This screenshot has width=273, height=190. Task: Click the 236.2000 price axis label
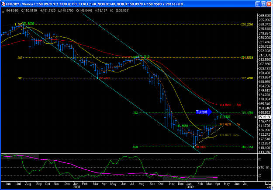265,38
